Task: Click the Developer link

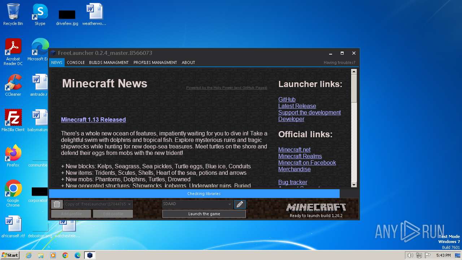Action: coord(291,119)
